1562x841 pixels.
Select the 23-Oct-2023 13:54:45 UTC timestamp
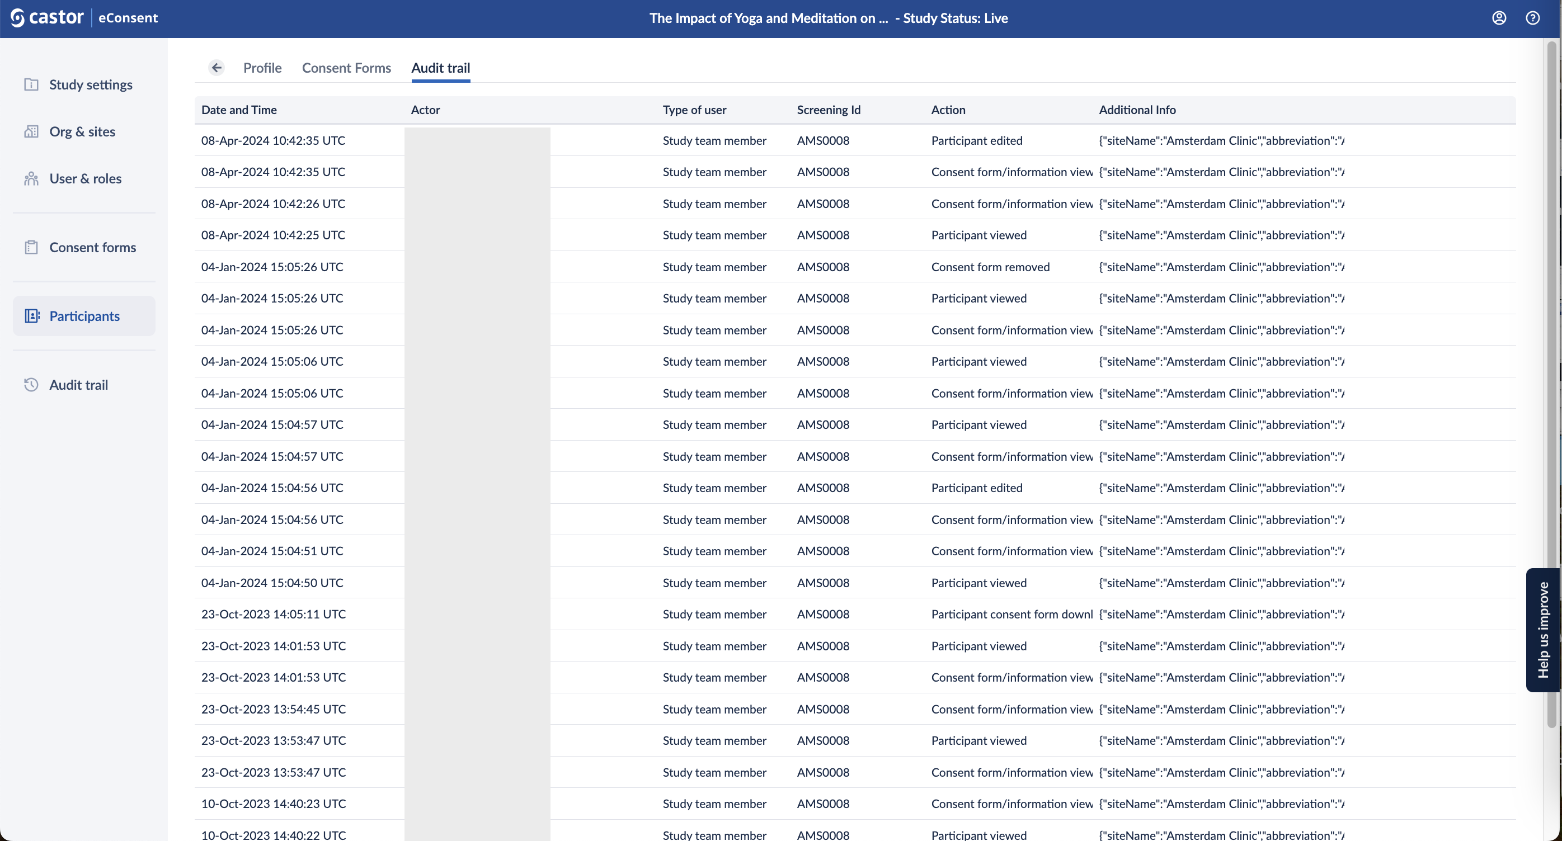[x=274, y=709]
